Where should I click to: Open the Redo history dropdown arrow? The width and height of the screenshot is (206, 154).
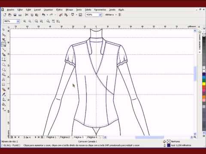click(x=55, y=15)
